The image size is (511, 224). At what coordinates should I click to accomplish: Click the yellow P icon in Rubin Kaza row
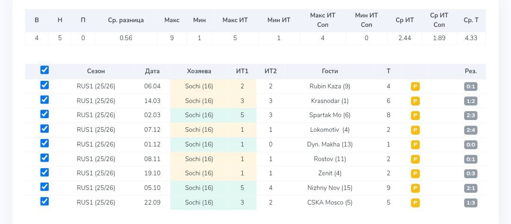coord(415,86)
